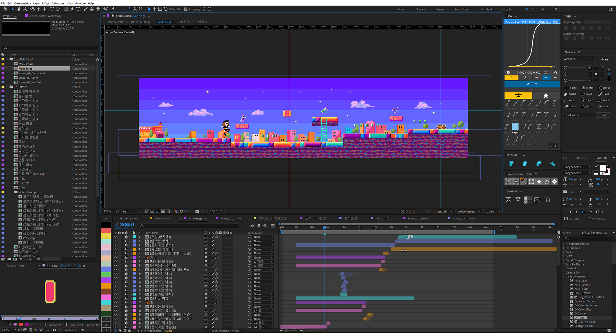Switch to scene_02_Stage timeline tab
This screenshot has width=616, height=333.
coord(231,218)
